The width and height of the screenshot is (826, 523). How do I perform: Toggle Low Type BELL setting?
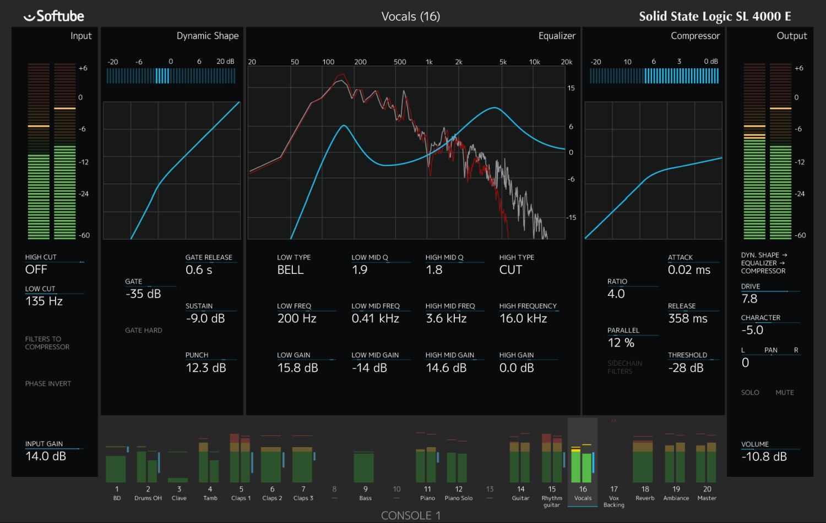click(290, 270)
